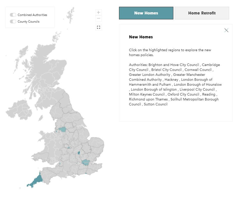Select the highlighted Greater London area
The image size is (249, 202).
85,162
